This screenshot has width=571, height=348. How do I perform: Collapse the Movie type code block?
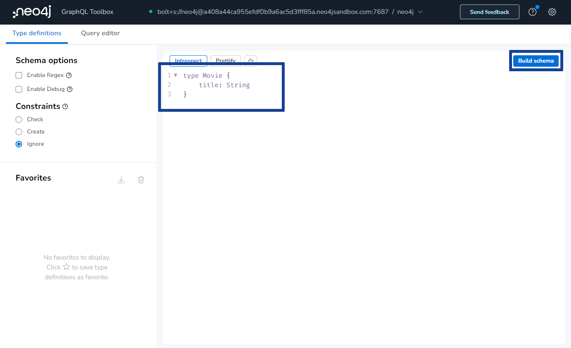tap(175, 75)
